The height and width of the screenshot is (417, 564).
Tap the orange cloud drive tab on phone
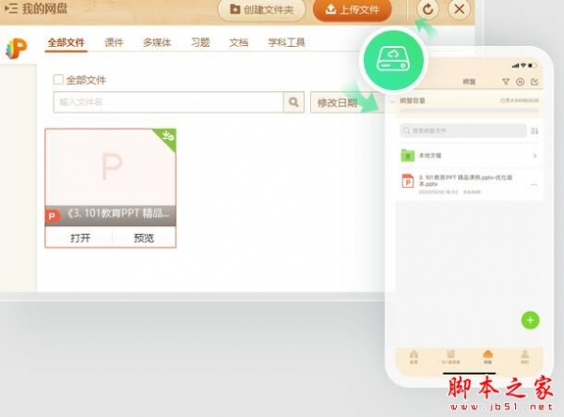click(x=488, y=357)
